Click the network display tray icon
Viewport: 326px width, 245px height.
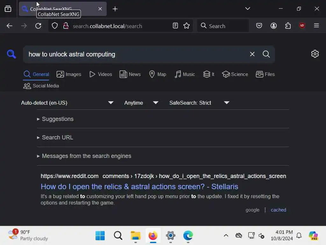coord(251,236)
